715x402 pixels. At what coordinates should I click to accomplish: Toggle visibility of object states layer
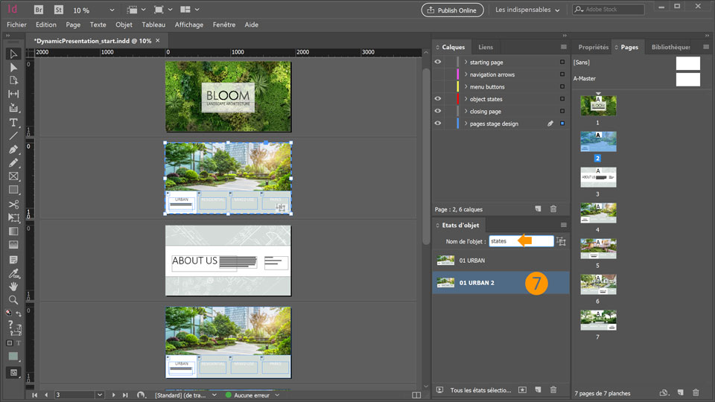pyautogui.click(x=438, y=99)
